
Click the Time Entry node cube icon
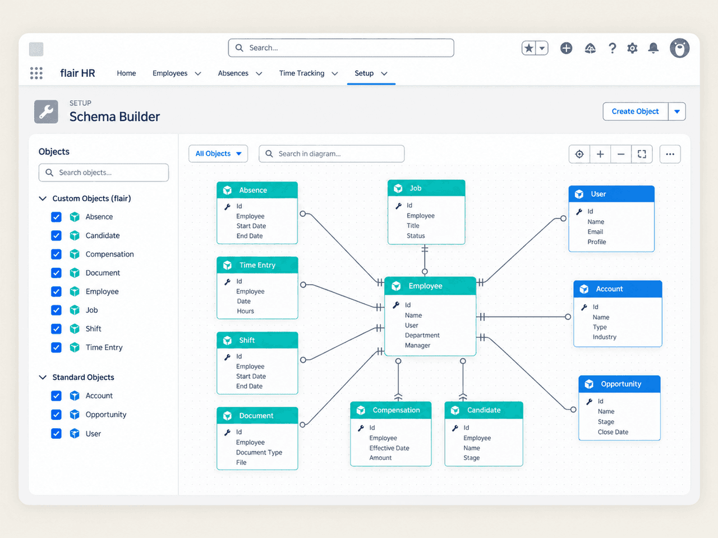(x=227, y=265)
